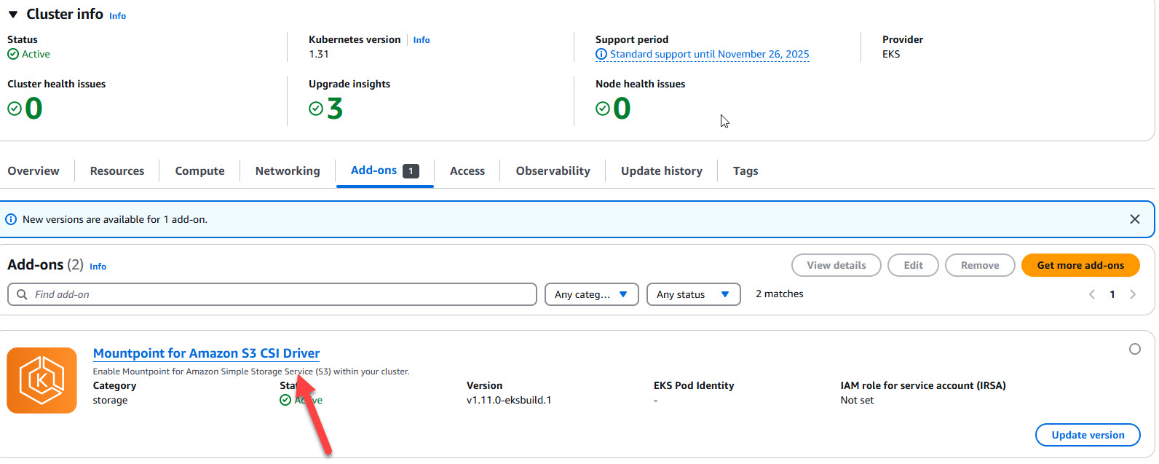
Task: Switch to the Networking tab
Action: tap(288, 170)
